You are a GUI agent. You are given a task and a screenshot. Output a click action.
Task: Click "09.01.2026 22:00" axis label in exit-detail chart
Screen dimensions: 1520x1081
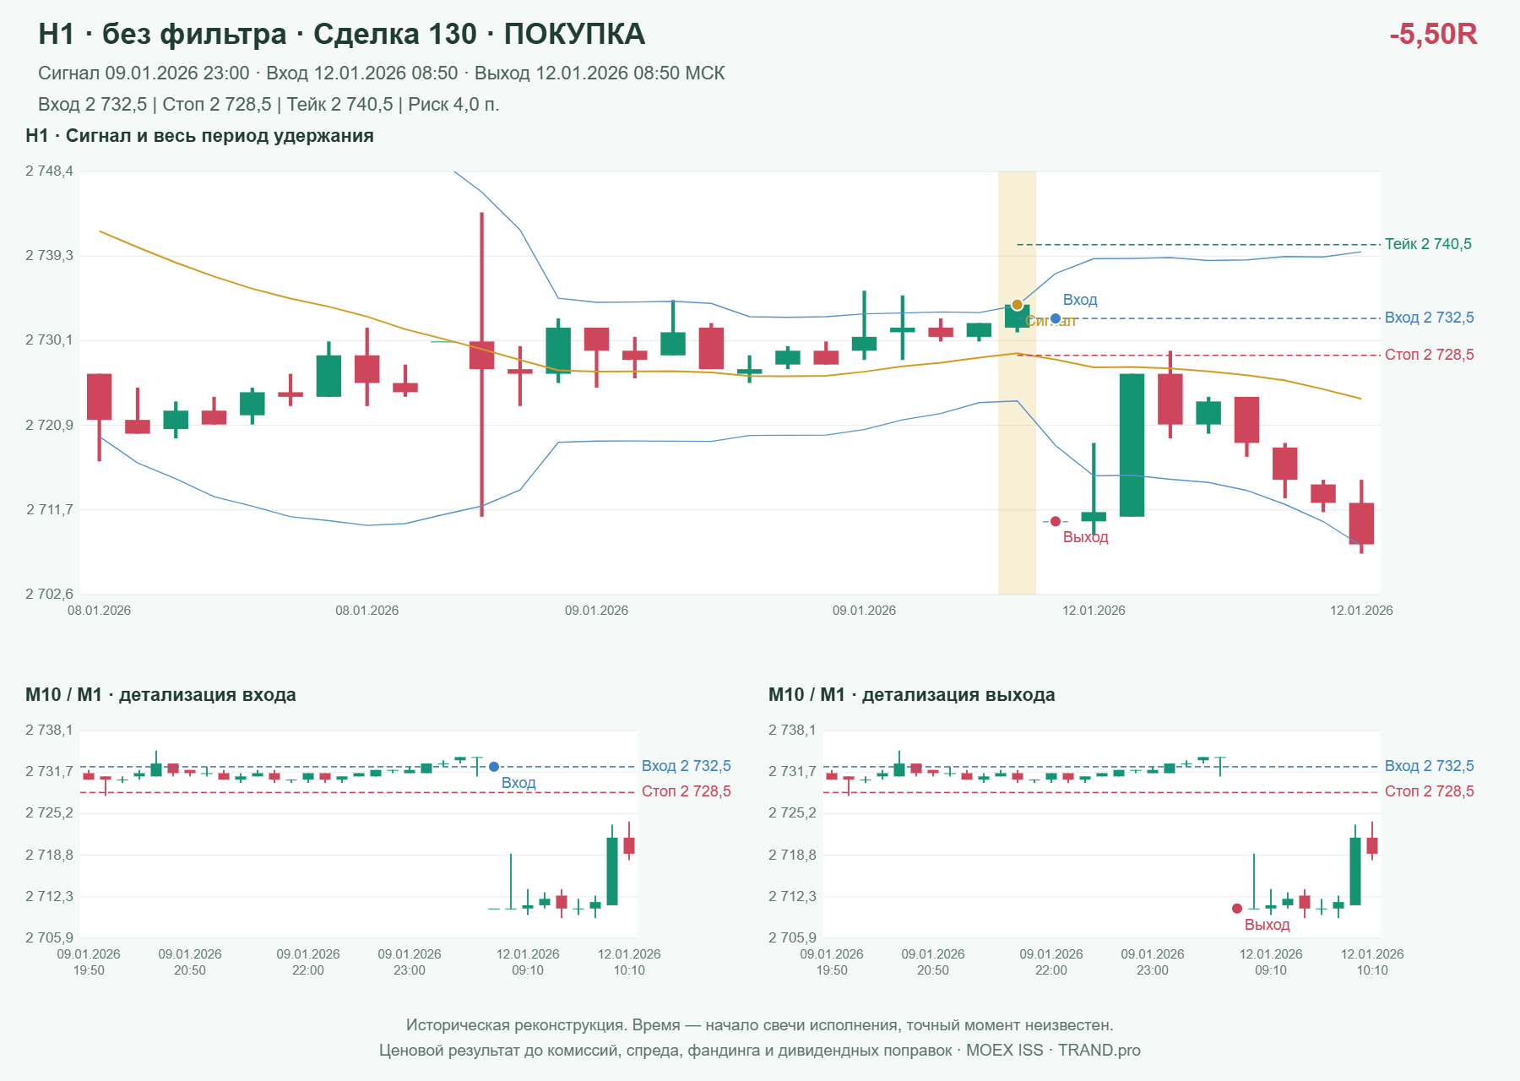click(1051, 962)
